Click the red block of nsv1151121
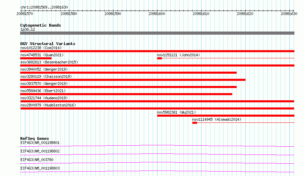This screenshot has height=176, width=304. [x=160, y=58]
